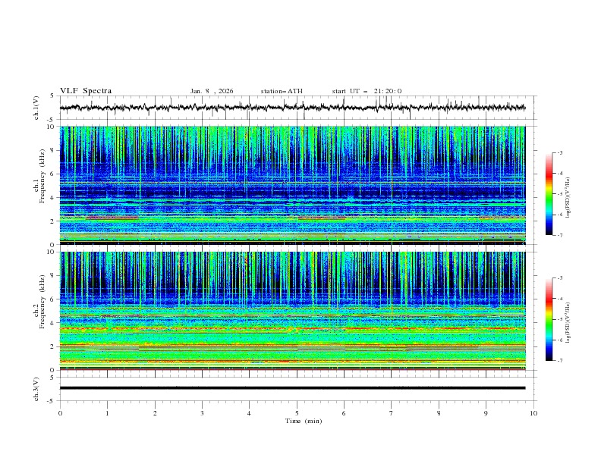This screenshot has width=601, height=464.
Task: Click the start UT 21:20:0 text
Action: click(x=367, y=91)
